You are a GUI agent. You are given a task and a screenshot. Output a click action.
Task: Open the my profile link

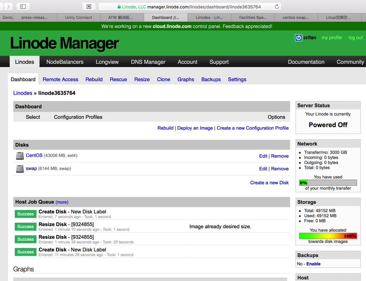coord(332,38)
